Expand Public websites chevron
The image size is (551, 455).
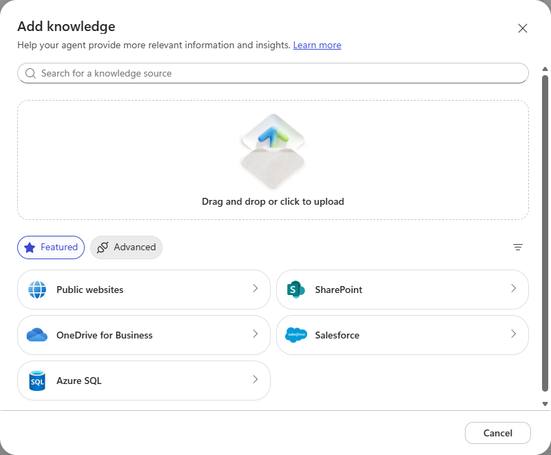pyautogui.click(x=256, y=288)
